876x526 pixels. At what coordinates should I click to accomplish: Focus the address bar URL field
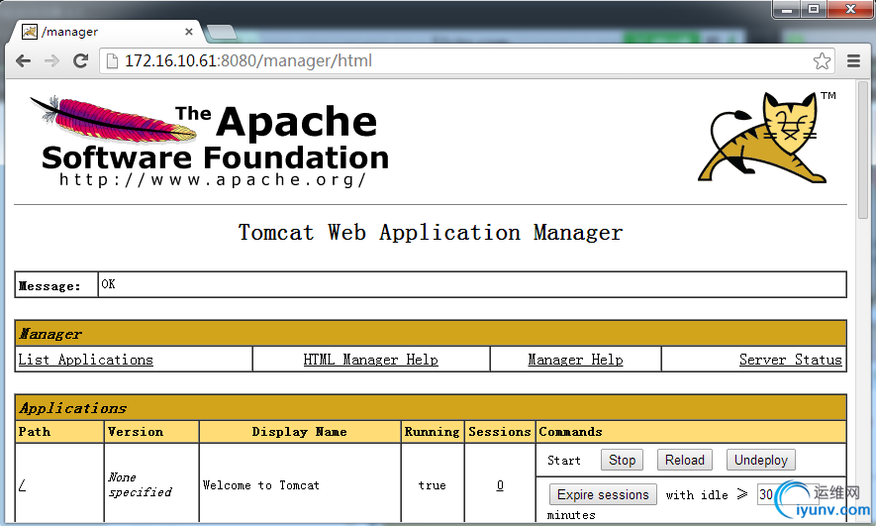tap(466, 61)
